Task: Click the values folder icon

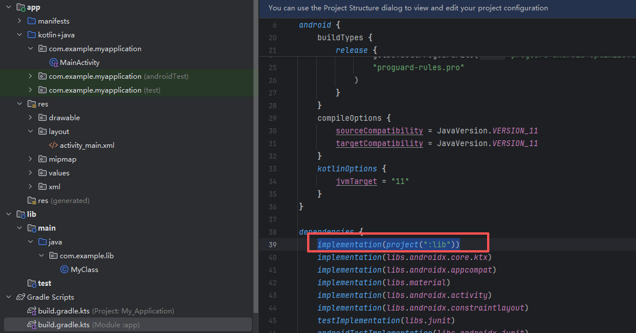Action: click(x=42, y=173)
